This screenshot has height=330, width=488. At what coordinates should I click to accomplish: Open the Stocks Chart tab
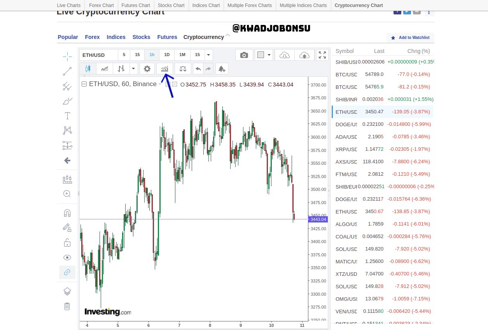[171, 5]
